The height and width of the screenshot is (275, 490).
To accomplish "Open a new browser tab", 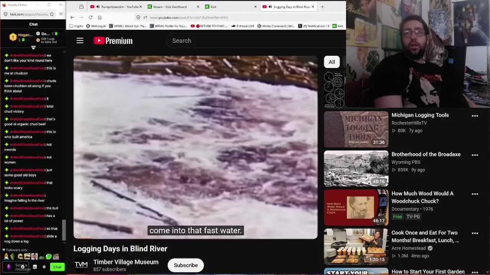I will [x=322, y=6].
